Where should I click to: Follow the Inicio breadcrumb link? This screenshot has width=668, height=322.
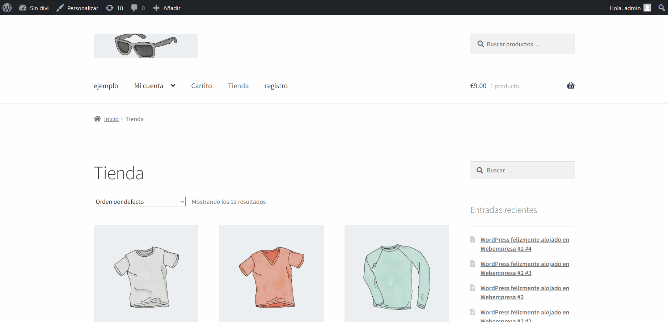point(111,119)
